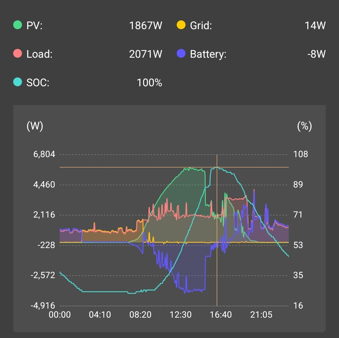Click the -228 left axis value

pos(46,245)
